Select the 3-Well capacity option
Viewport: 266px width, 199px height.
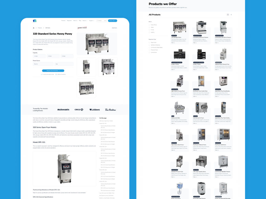pyautogui.click(x=67, y=56)
